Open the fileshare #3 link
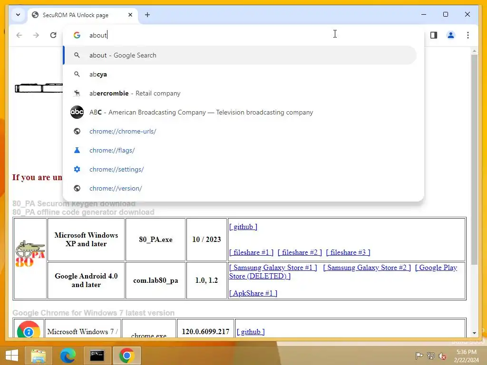The width and height of the screenshot is (487, 365). (x=348, y=252)
